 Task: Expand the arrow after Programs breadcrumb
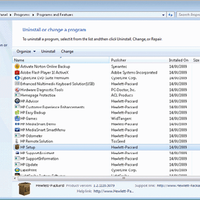33,15
